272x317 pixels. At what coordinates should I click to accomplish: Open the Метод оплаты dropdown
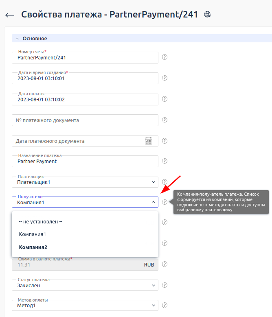pyautogui.click(x=85, y=305)
